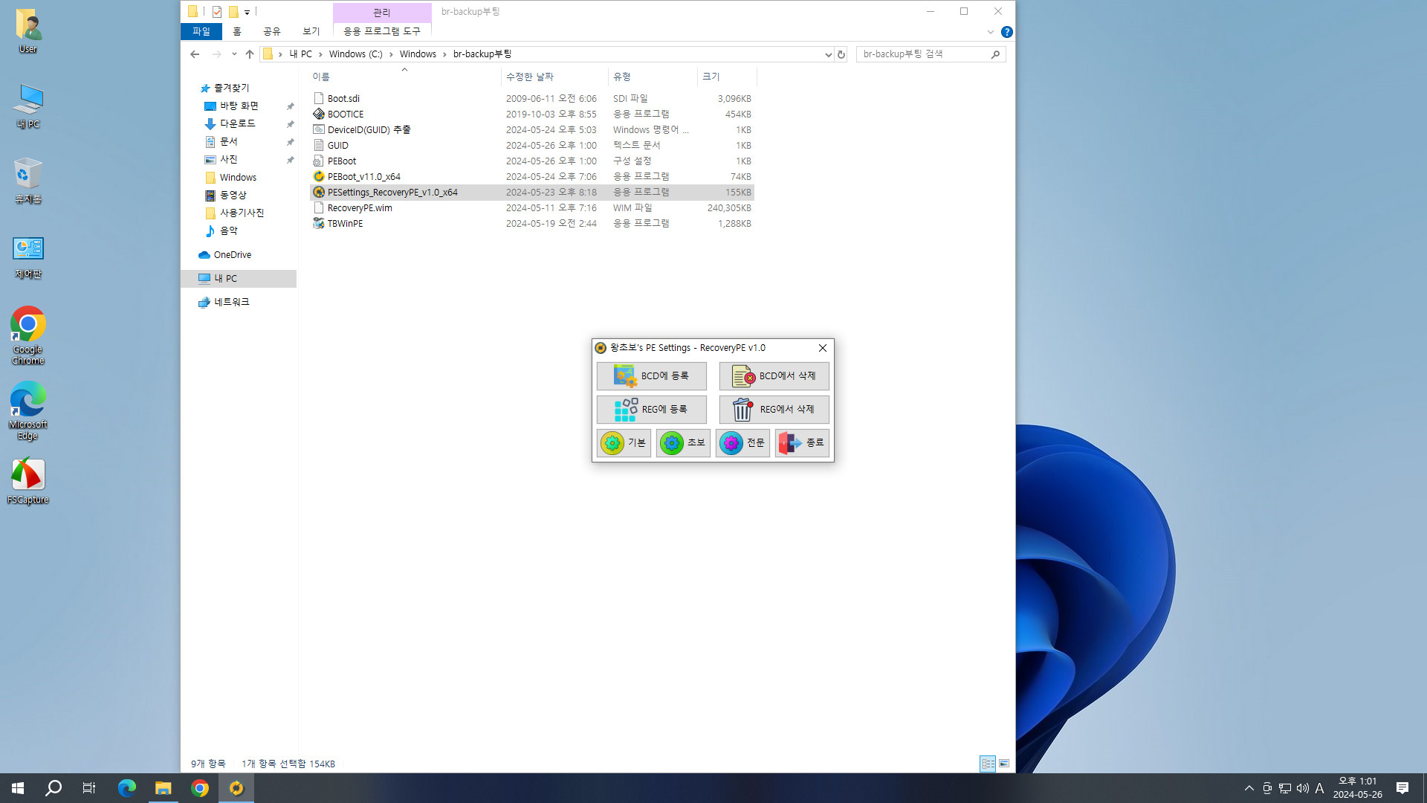This screenshot has height=803, width=1427.
Task: Open Task View on taskbar
Action: point(89,788)
